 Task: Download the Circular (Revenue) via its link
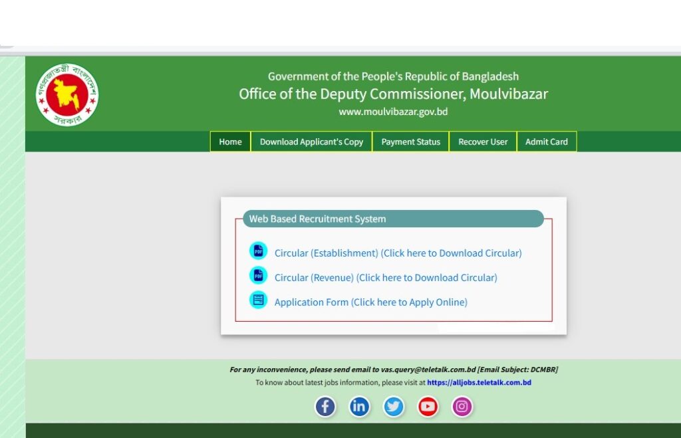click(x=386, y=277)
